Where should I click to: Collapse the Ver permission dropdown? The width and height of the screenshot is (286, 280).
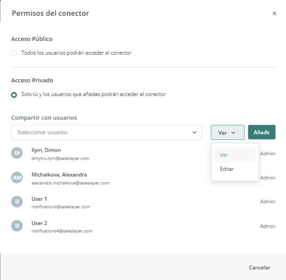(228, 132)
